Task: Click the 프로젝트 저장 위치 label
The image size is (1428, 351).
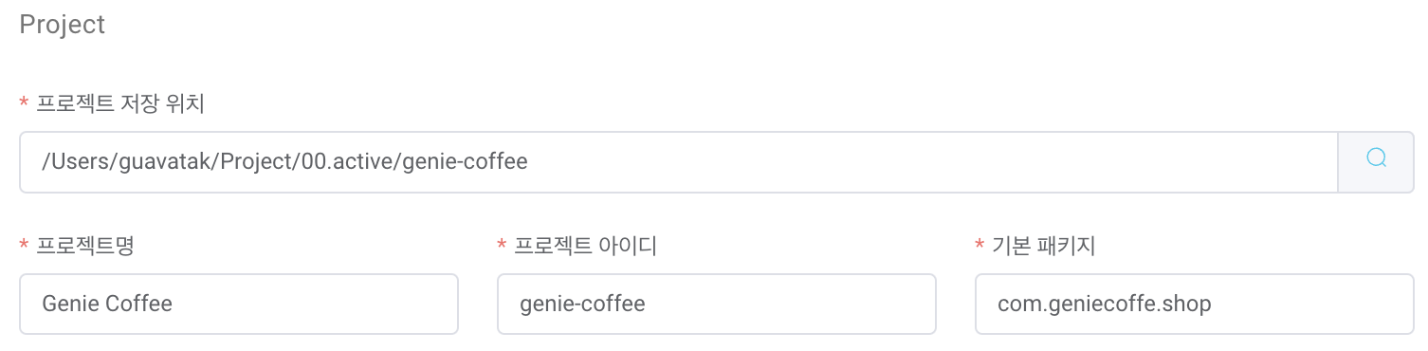Action: point(120,103)
